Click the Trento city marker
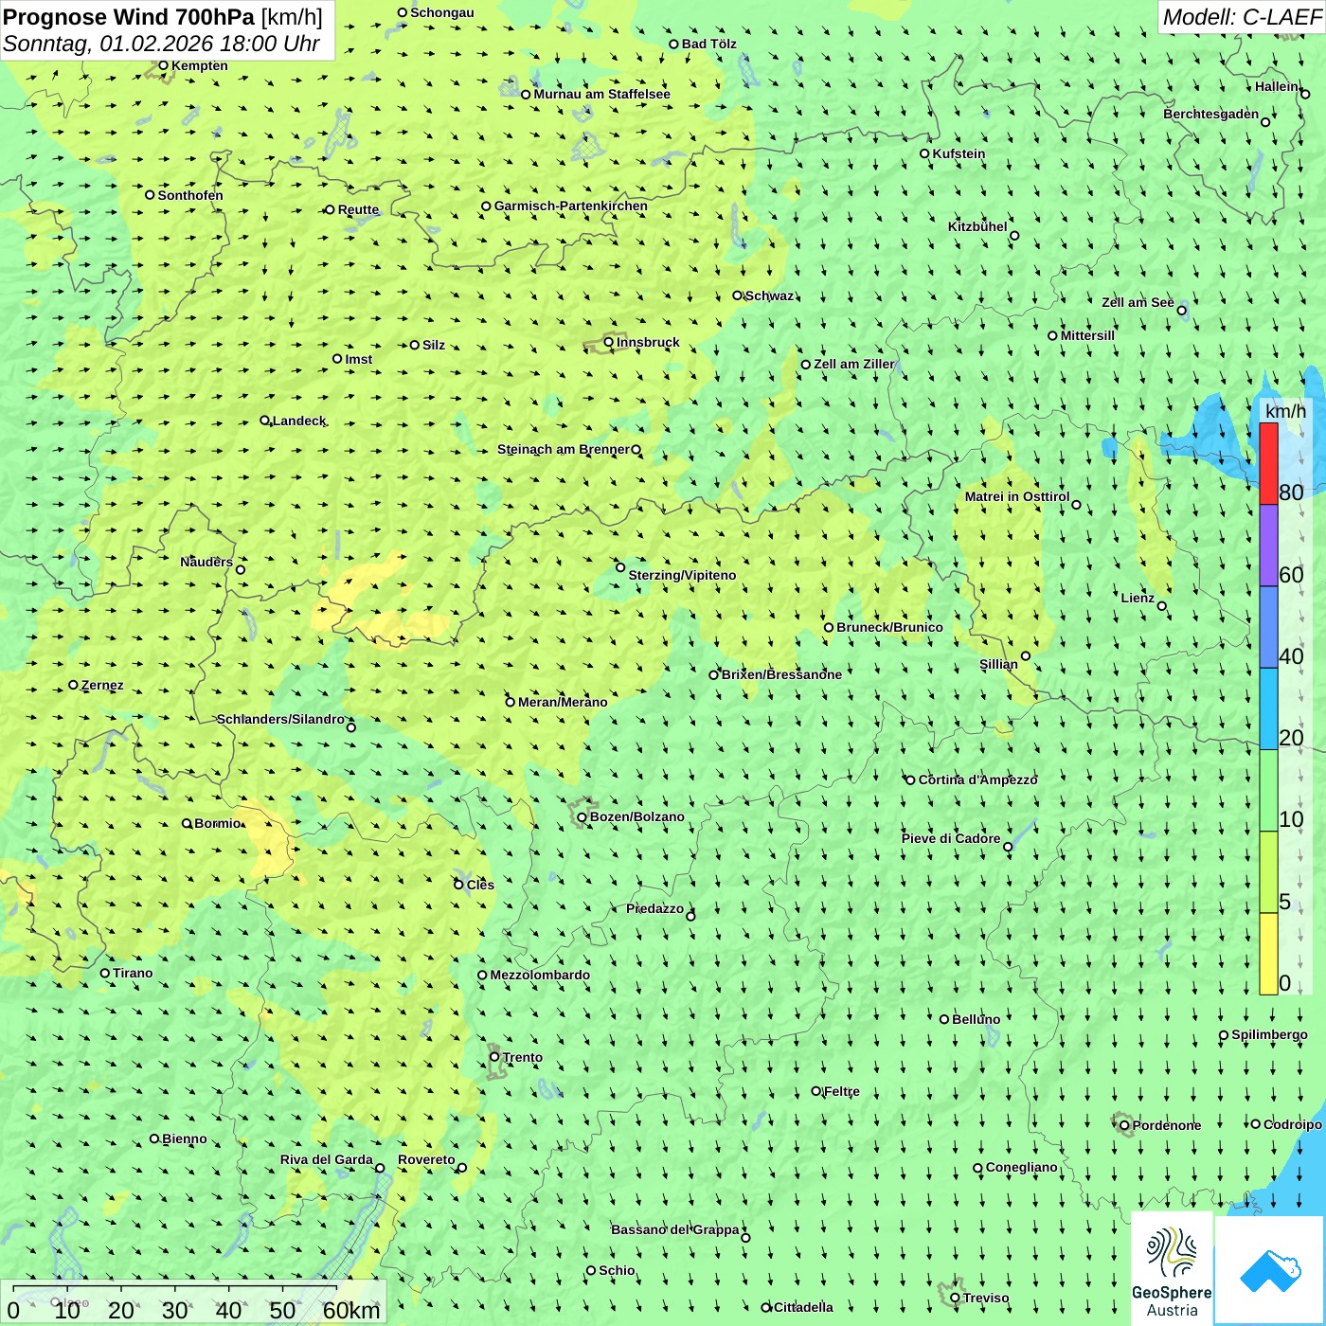The width and height of the screenshot is (1326, 1326). click(x=494, y=1057)
